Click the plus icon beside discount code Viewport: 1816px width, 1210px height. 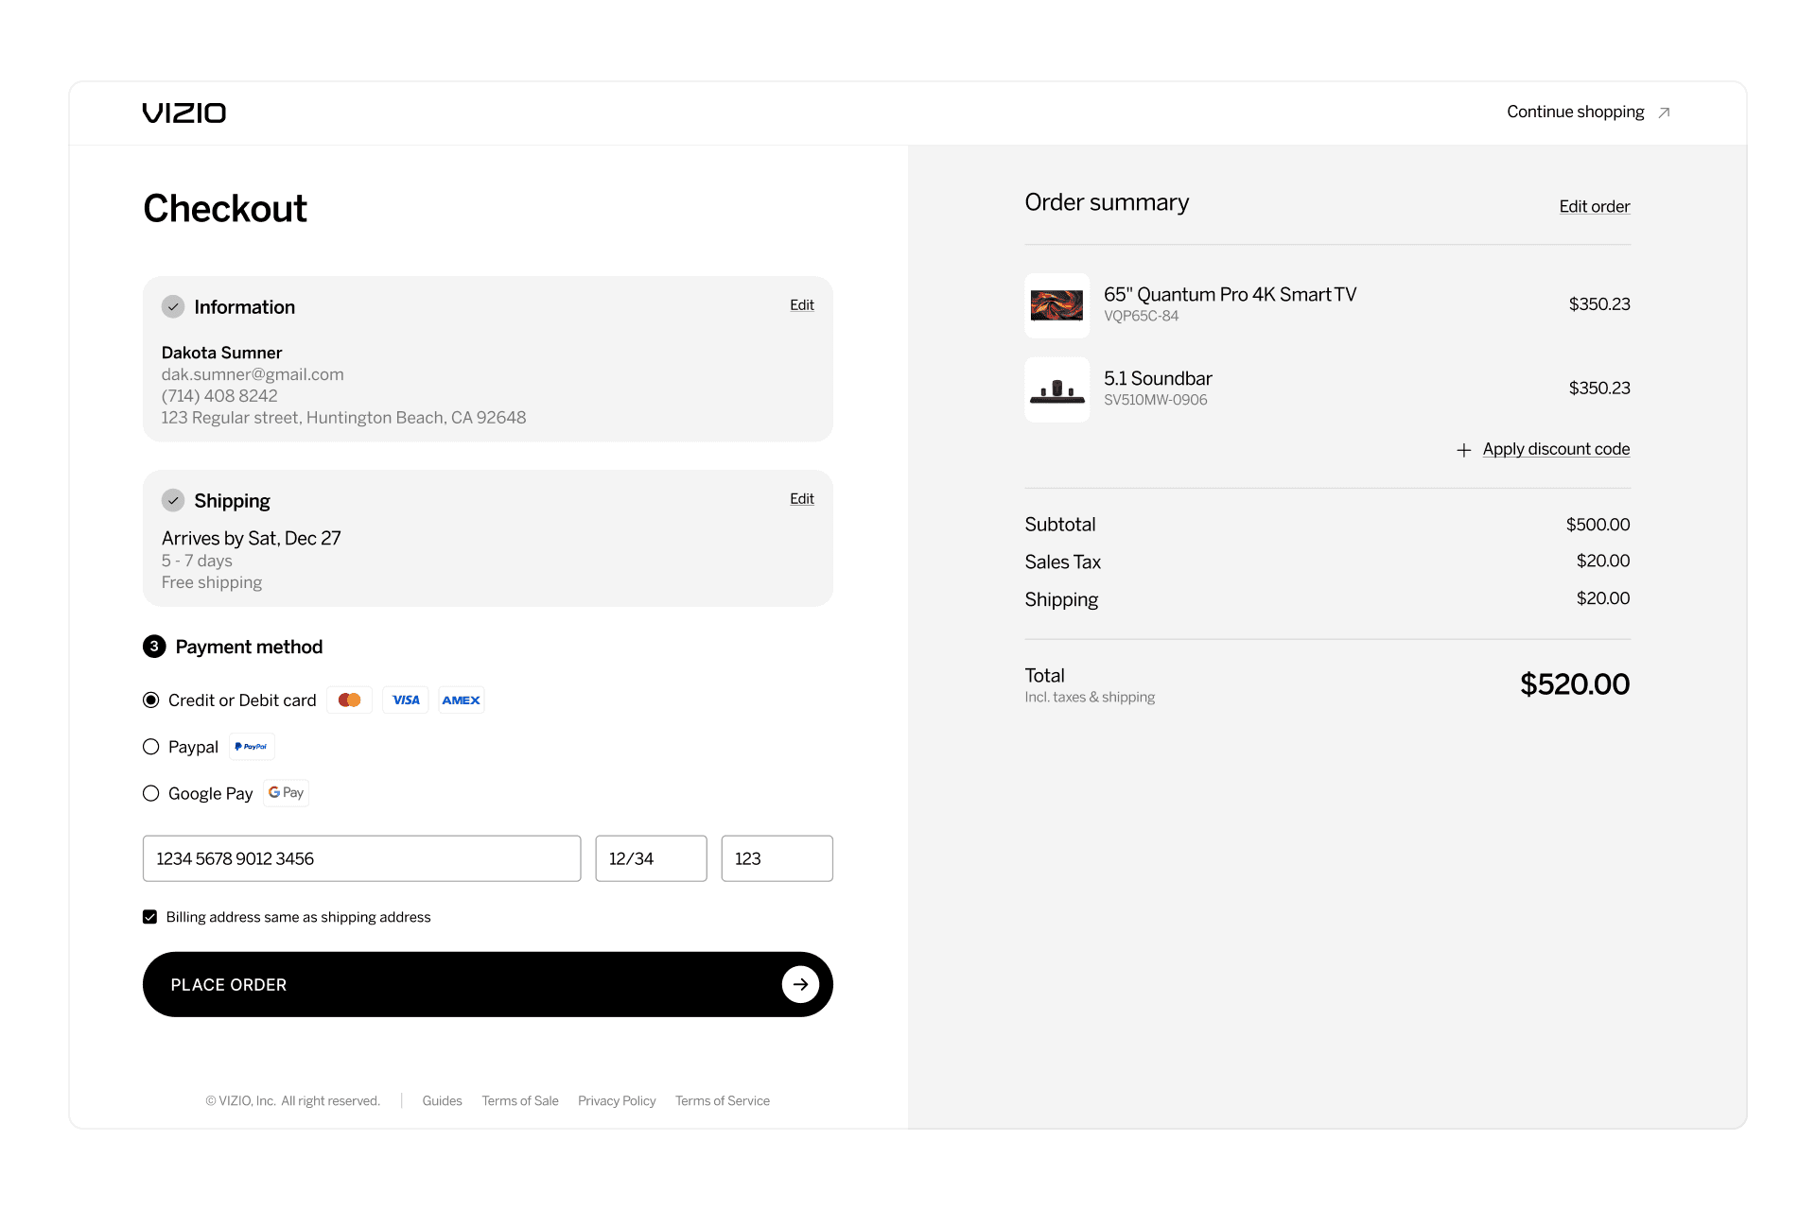tap(1463, 450)
